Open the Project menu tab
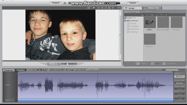 click(56, 3)
